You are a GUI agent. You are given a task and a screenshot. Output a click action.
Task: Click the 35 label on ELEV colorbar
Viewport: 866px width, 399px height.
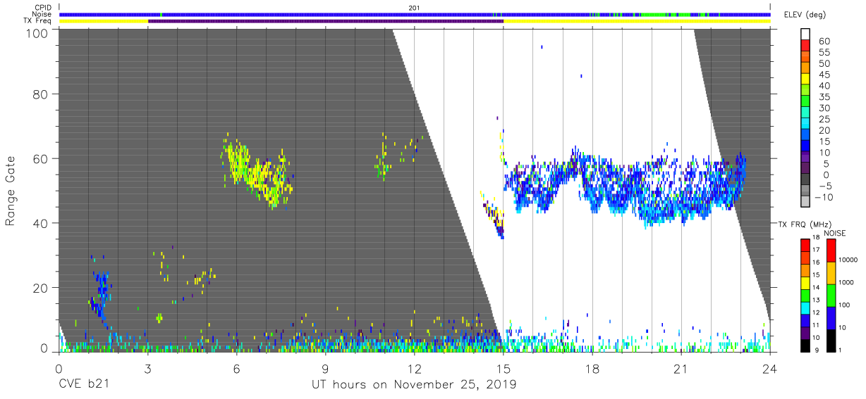click(x=824, y=97)
